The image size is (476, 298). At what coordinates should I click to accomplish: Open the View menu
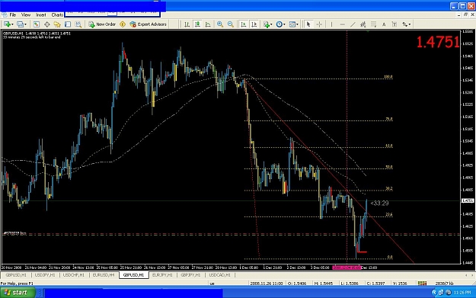coord(26,15)
